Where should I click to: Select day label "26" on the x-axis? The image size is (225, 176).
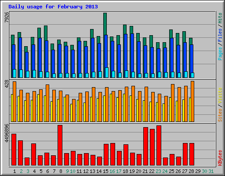[x=178, y=171]
